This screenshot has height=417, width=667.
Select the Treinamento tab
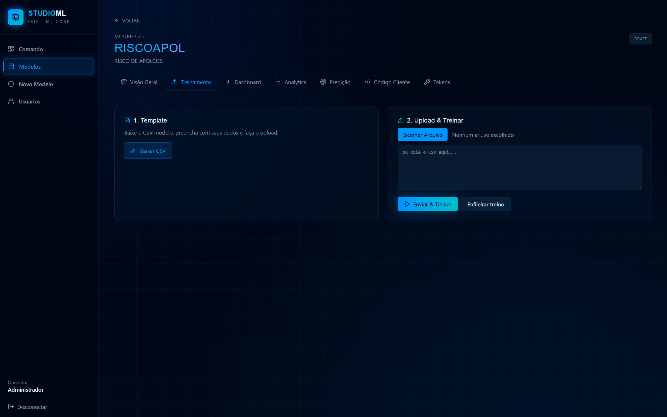(191, 82)
